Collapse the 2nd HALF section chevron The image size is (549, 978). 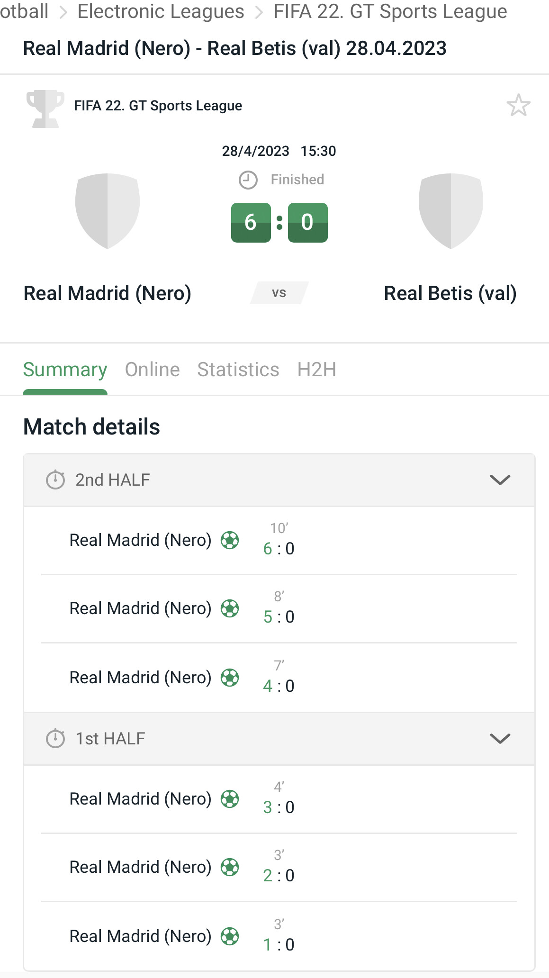500,480
